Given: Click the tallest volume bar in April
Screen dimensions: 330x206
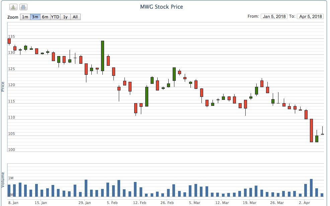Looking at the screenshot, I should click(x=311, y=188).
